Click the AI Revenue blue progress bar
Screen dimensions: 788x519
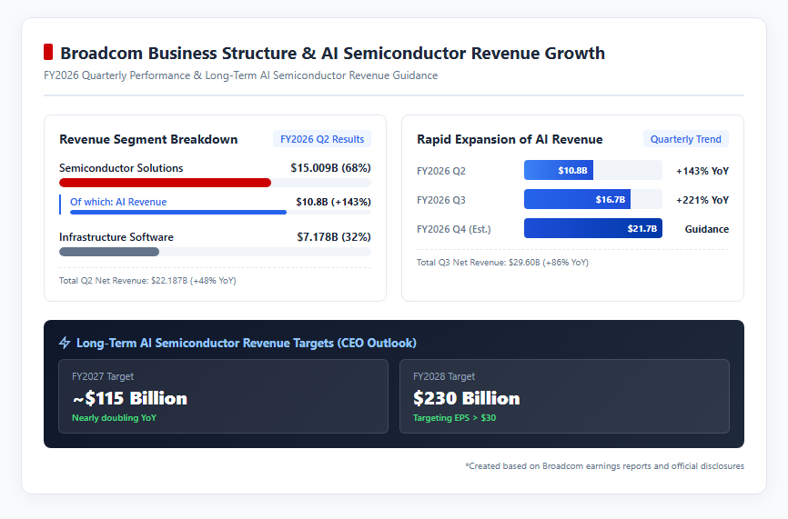click(x=178, y=213)
